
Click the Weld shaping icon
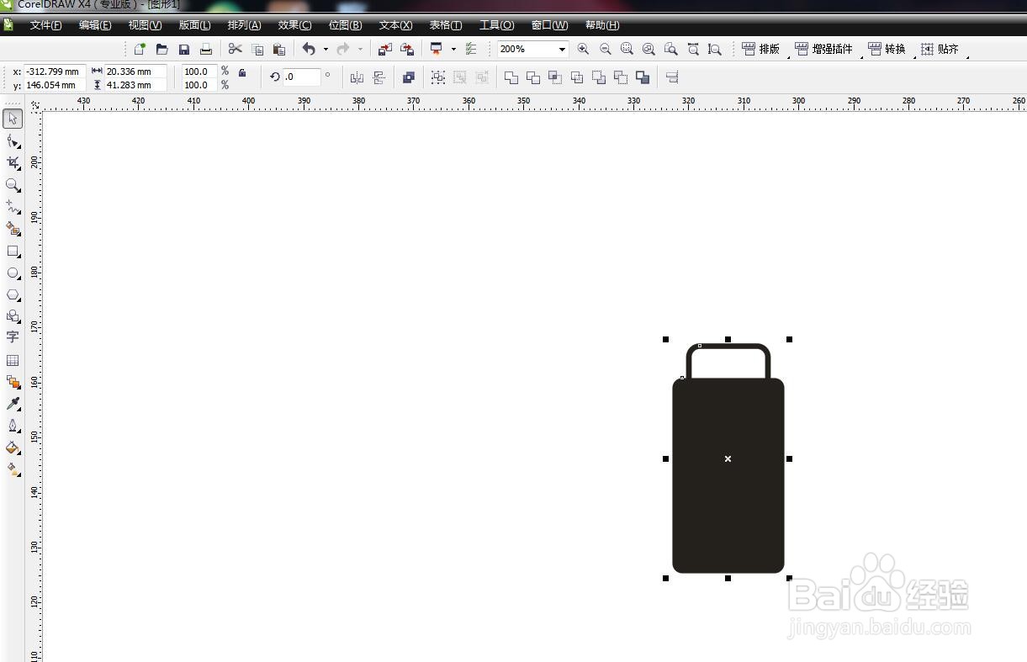pos(511,77)
